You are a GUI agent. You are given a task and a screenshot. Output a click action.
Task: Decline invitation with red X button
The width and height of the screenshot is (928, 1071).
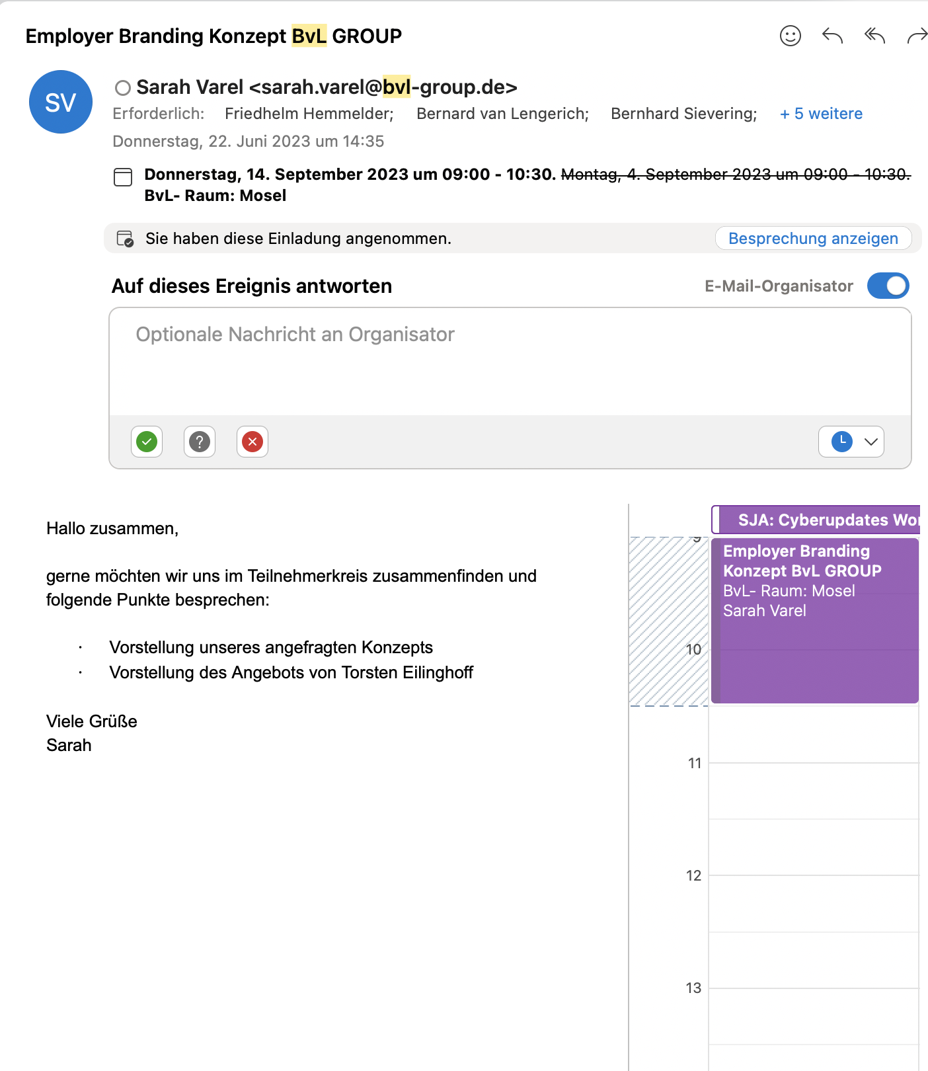click(x=252, y=442)
